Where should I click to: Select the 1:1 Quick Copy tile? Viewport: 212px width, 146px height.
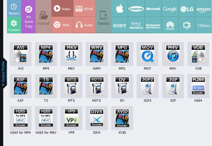pyautogui.click(x=28, y=16)
